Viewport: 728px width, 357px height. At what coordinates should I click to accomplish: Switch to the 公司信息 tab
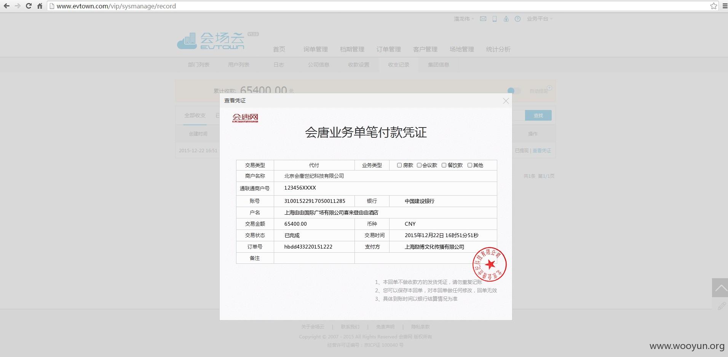coord(319,65)
